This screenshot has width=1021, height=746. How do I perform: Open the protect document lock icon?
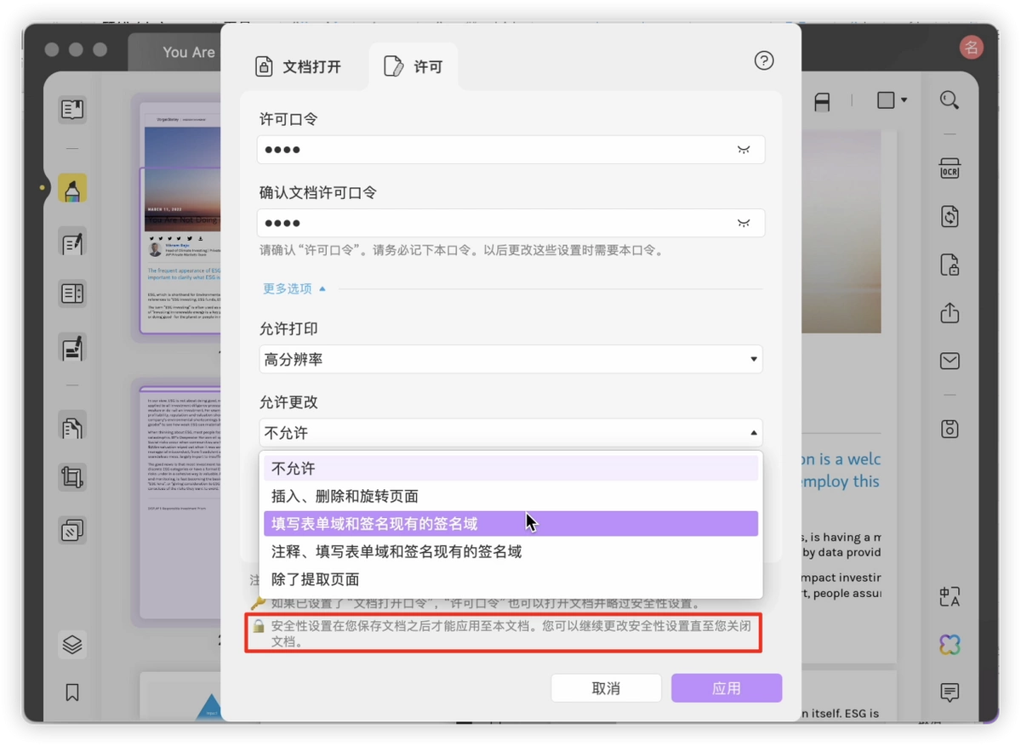950,265
